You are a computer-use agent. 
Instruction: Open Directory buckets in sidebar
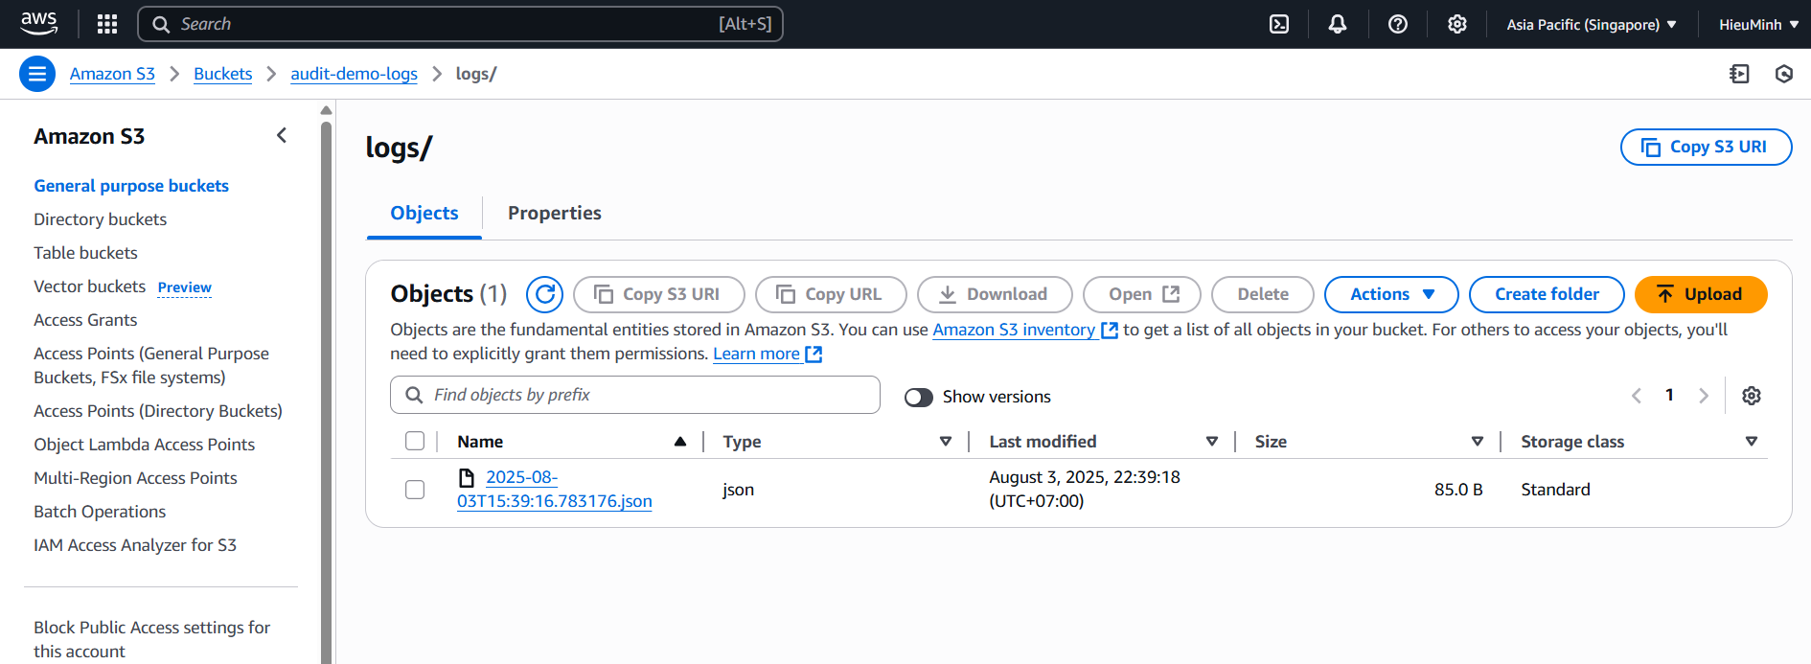point(101,219)
